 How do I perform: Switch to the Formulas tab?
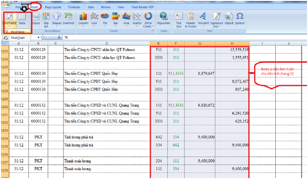coord(74,7)
